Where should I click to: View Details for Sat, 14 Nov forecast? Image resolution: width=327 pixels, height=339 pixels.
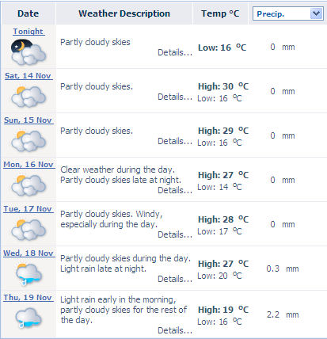[175, 97]
